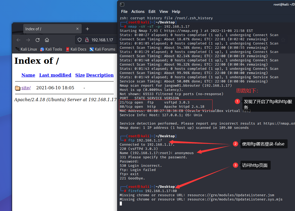Click the '2021-06-10 18:05' modified date

click(x=55, y=88)
